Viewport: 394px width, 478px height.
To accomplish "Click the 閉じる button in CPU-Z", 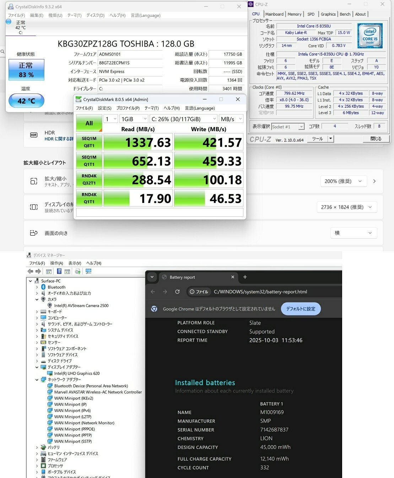I will click(376, 139).
